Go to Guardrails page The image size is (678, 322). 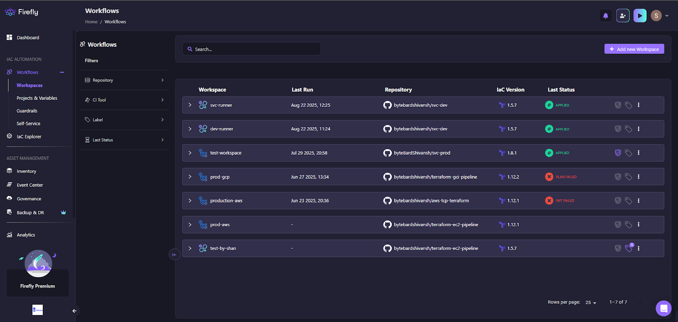point(27,111)
